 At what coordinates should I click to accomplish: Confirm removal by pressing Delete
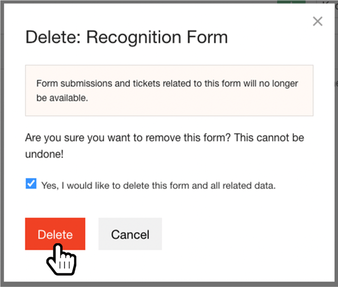(x=55, y=234)
